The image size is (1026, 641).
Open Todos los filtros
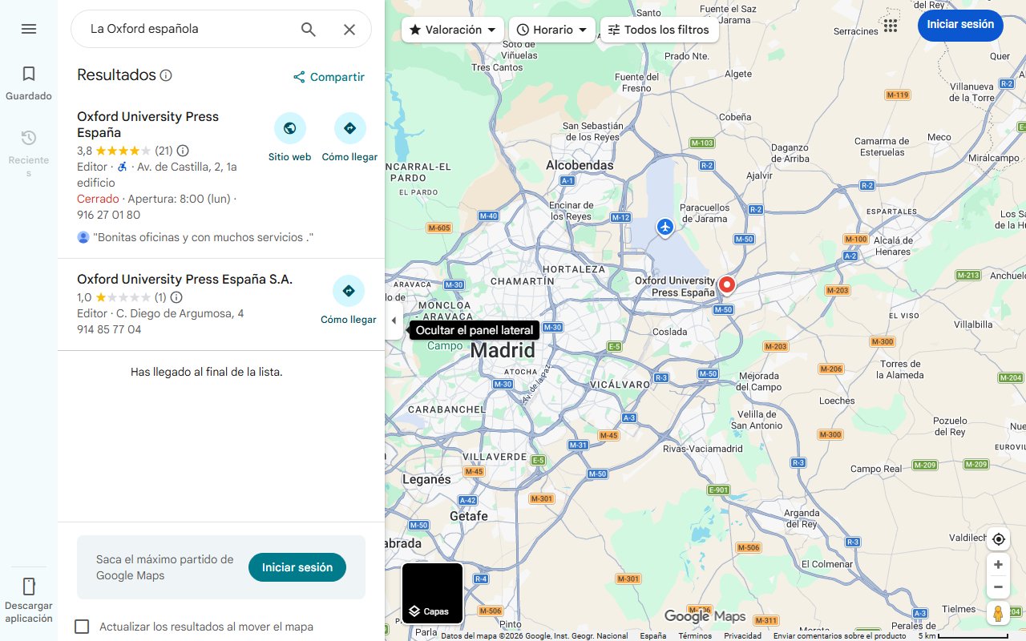(659, 30)
